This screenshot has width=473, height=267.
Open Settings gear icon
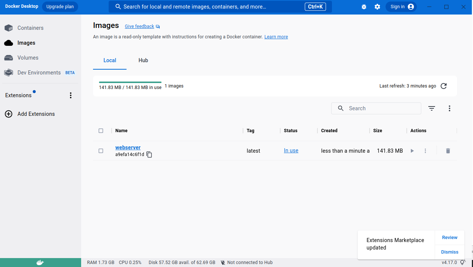coord(377,7)
